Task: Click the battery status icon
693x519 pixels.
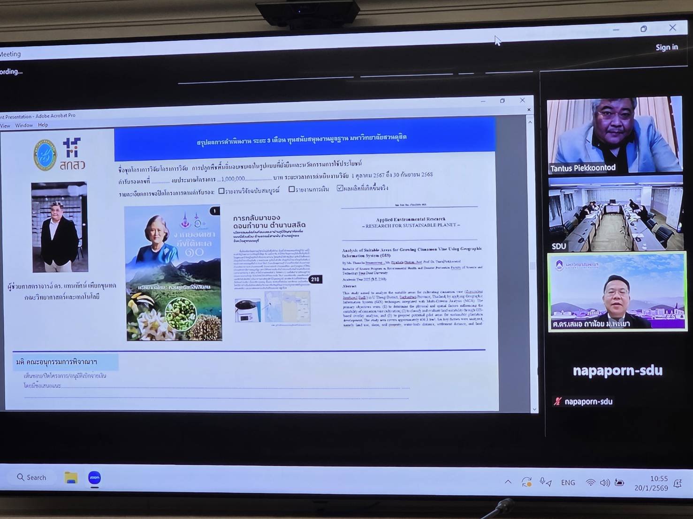Action: pyautogui.click(x=619, y=482)
